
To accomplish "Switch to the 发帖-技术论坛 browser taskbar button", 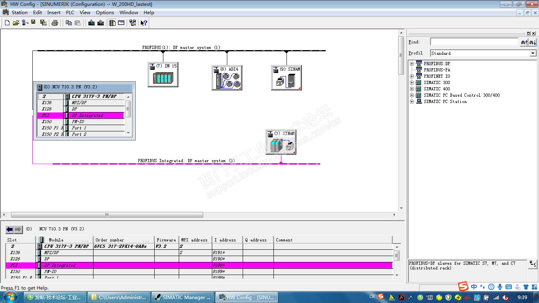I will 55,297.
